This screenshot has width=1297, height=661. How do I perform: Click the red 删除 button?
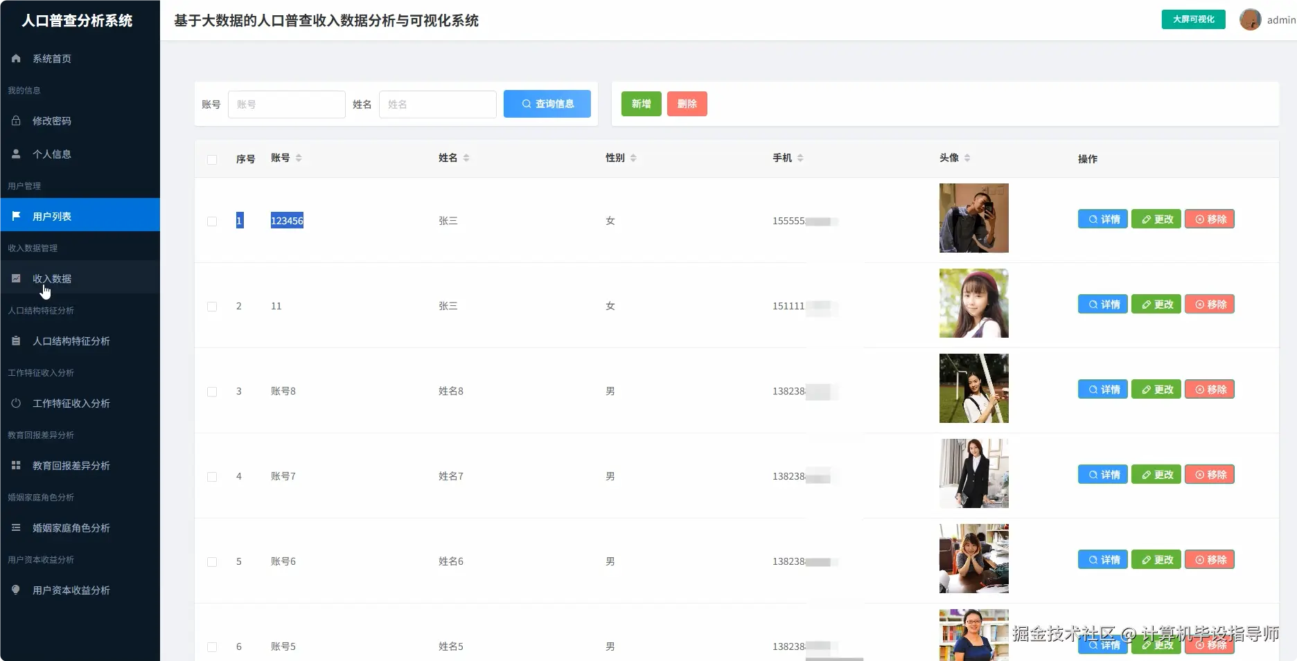(x=687, y=104)
